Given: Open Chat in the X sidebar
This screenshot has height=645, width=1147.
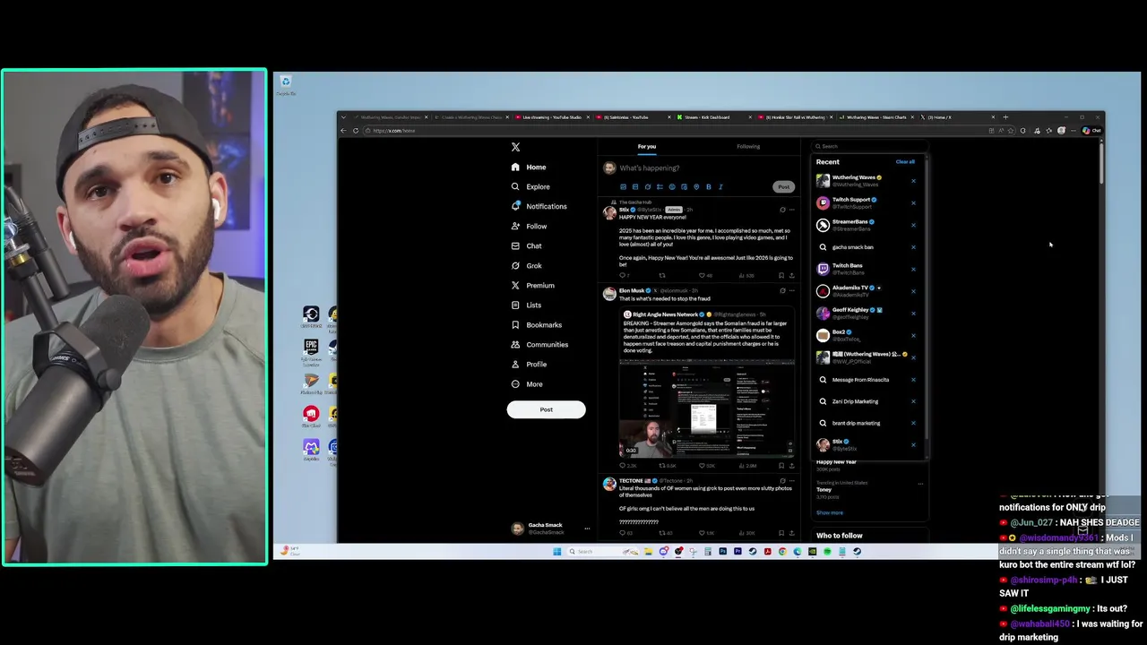Looking at the screenshot, I should pos(527,246).
